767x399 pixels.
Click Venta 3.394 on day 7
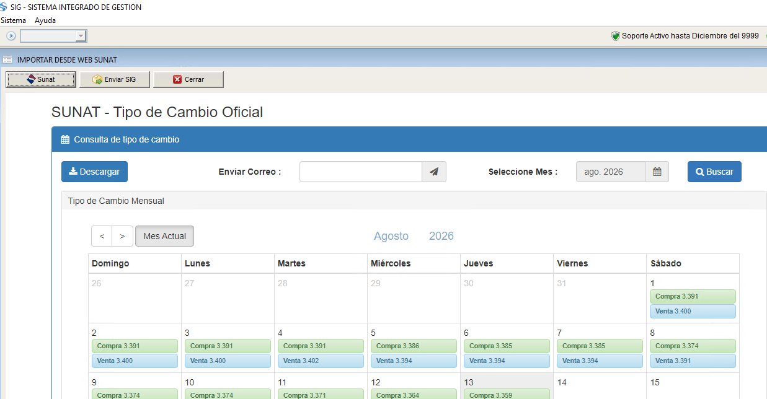[x=600, y=361]
